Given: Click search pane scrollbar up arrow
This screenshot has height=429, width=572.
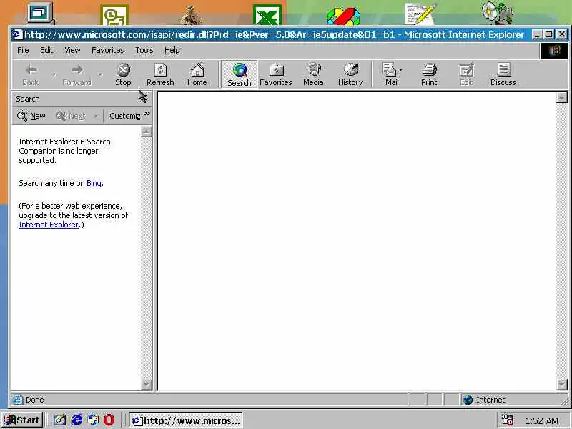Looking at the screenshot, I should [147, 132].
